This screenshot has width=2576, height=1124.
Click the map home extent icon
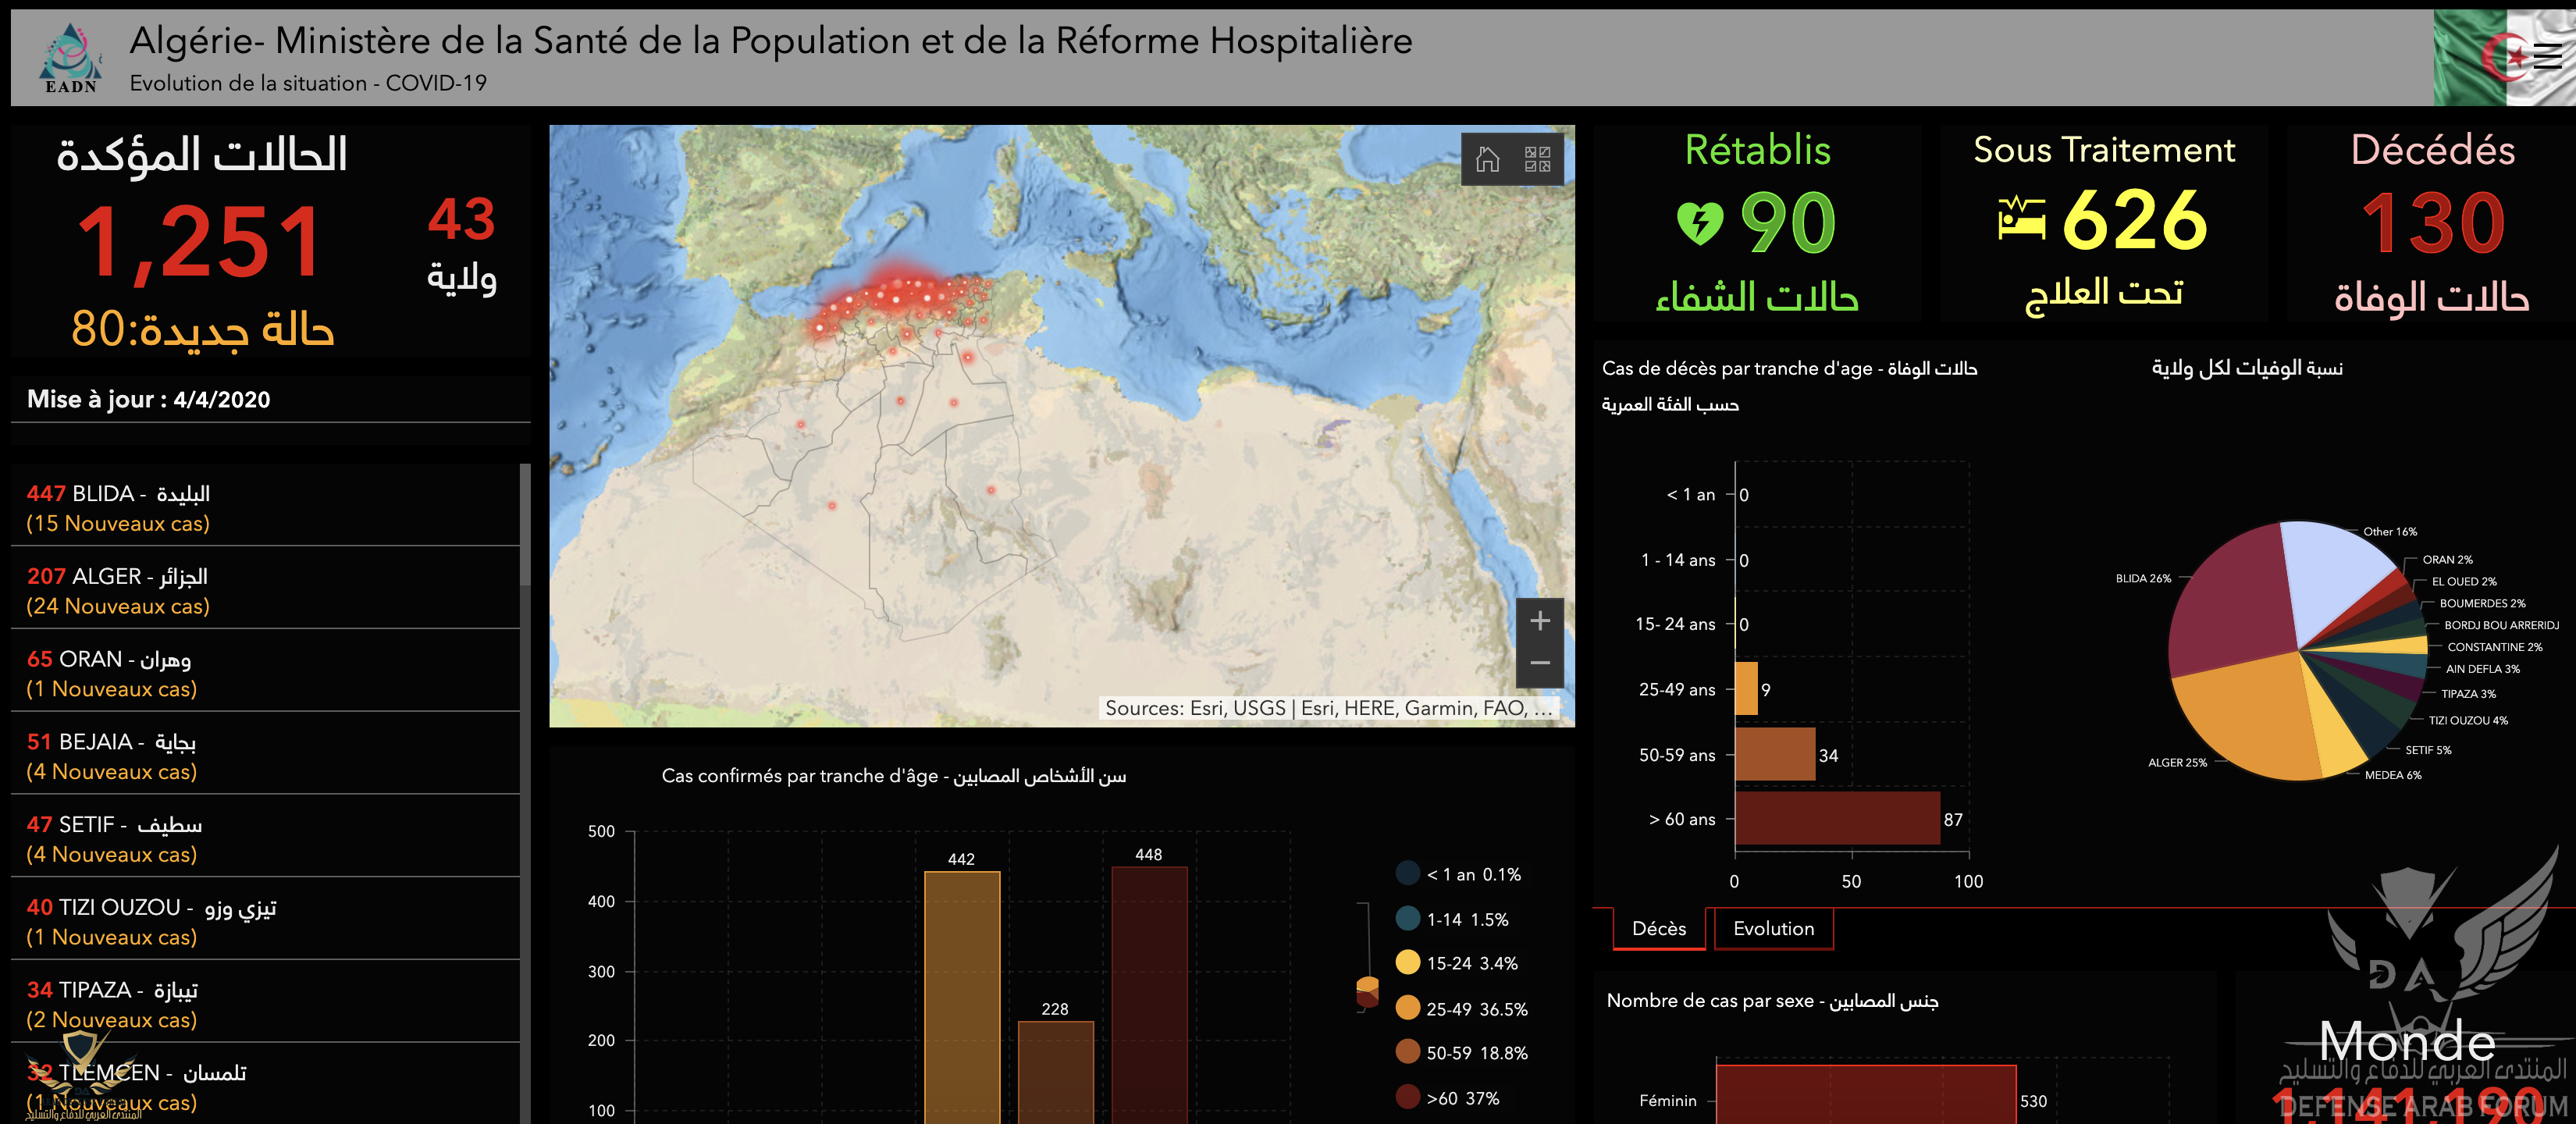[x=1487, y=159]
